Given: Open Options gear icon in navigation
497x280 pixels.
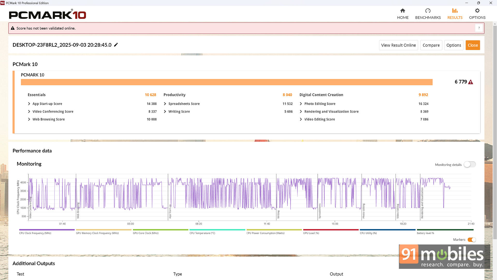Looking at the screenshot, I should pos(477,11).
